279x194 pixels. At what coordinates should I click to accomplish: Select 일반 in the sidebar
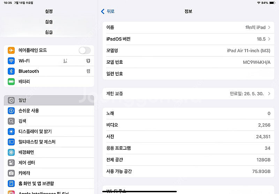[49, 100]
